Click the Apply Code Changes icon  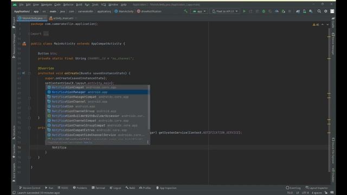pyautogui.click(x=257, y=11)
